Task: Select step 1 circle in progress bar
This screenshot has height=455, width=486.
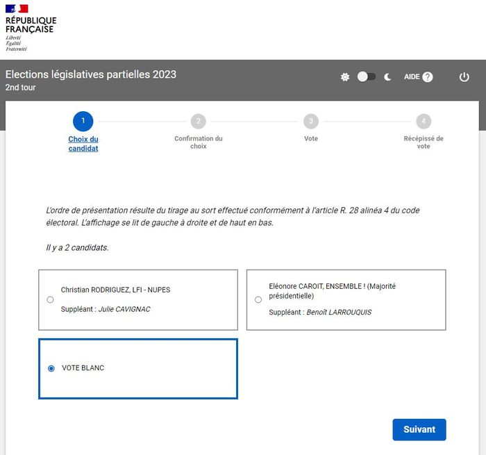Action: pyautogui.click(x=83, y=121)
